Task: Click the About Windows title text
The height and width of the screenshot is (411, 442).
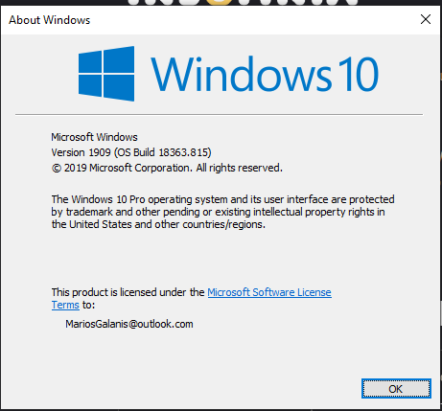Action: point(50,20)
